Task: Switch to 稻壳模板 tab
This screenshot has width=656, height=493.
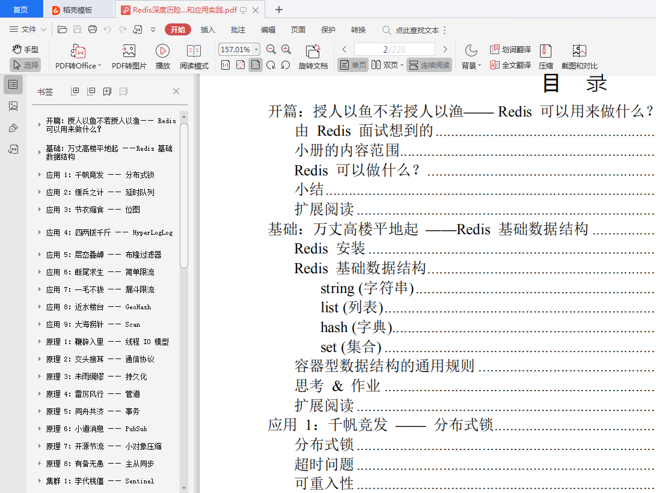Action: 78,10
